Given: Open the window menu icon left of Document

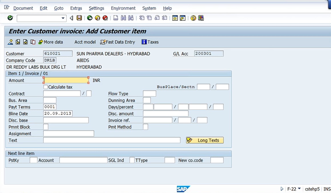Looking at the screenshot, I should 7,8.
